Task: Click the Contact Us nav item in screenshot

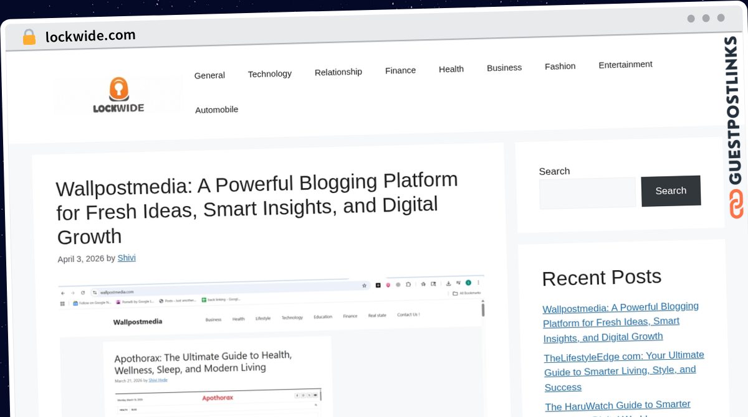Action: tap(408, 315)
